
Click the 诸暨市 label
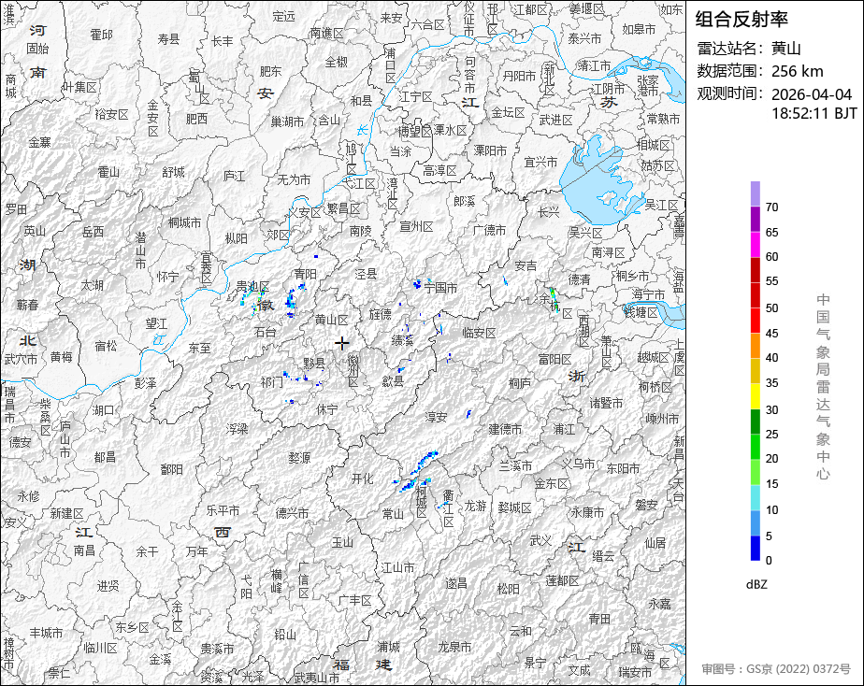coord(606,403)
